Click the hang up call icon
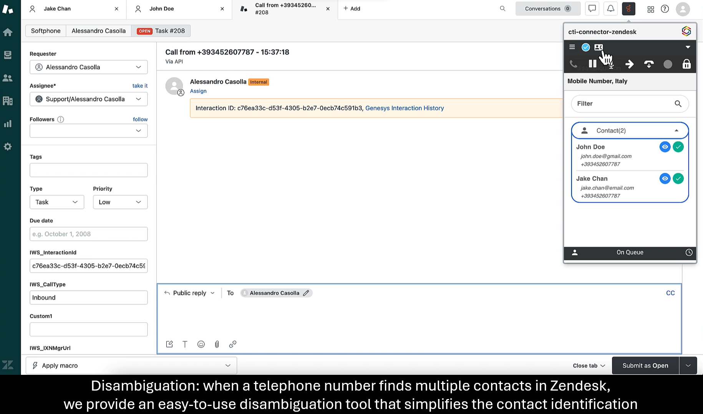This screenshot has height=414, width=703. tap(649, 64)
